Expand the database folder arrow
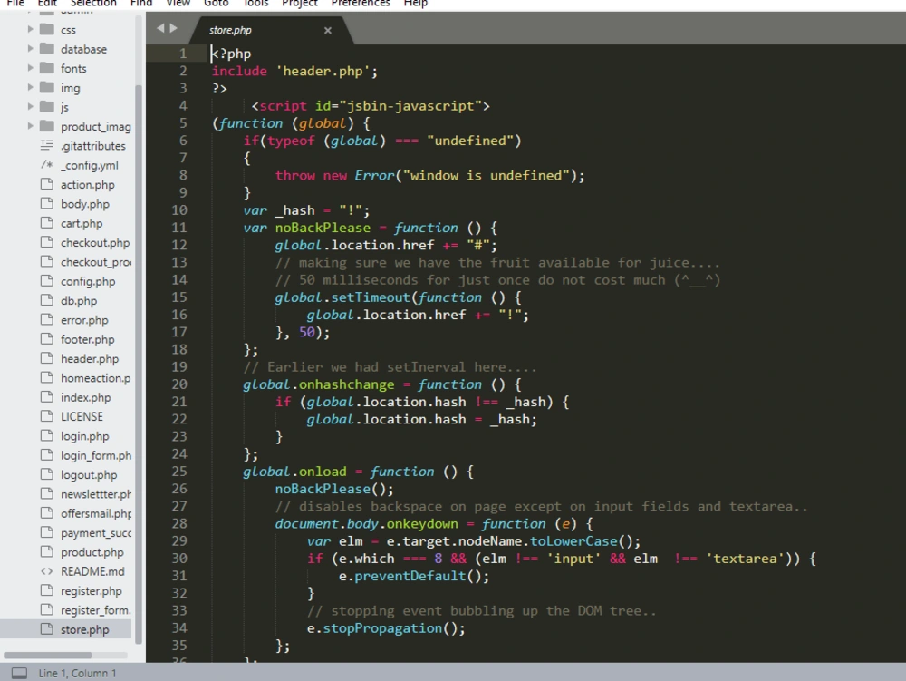 (30, 49)
